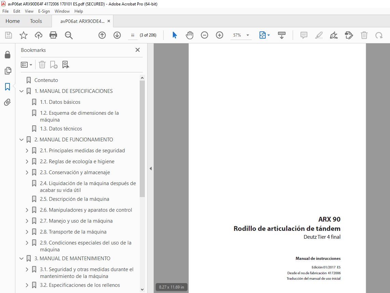
Task: Zoom in with plus button
Action: [x=219, y=35]
